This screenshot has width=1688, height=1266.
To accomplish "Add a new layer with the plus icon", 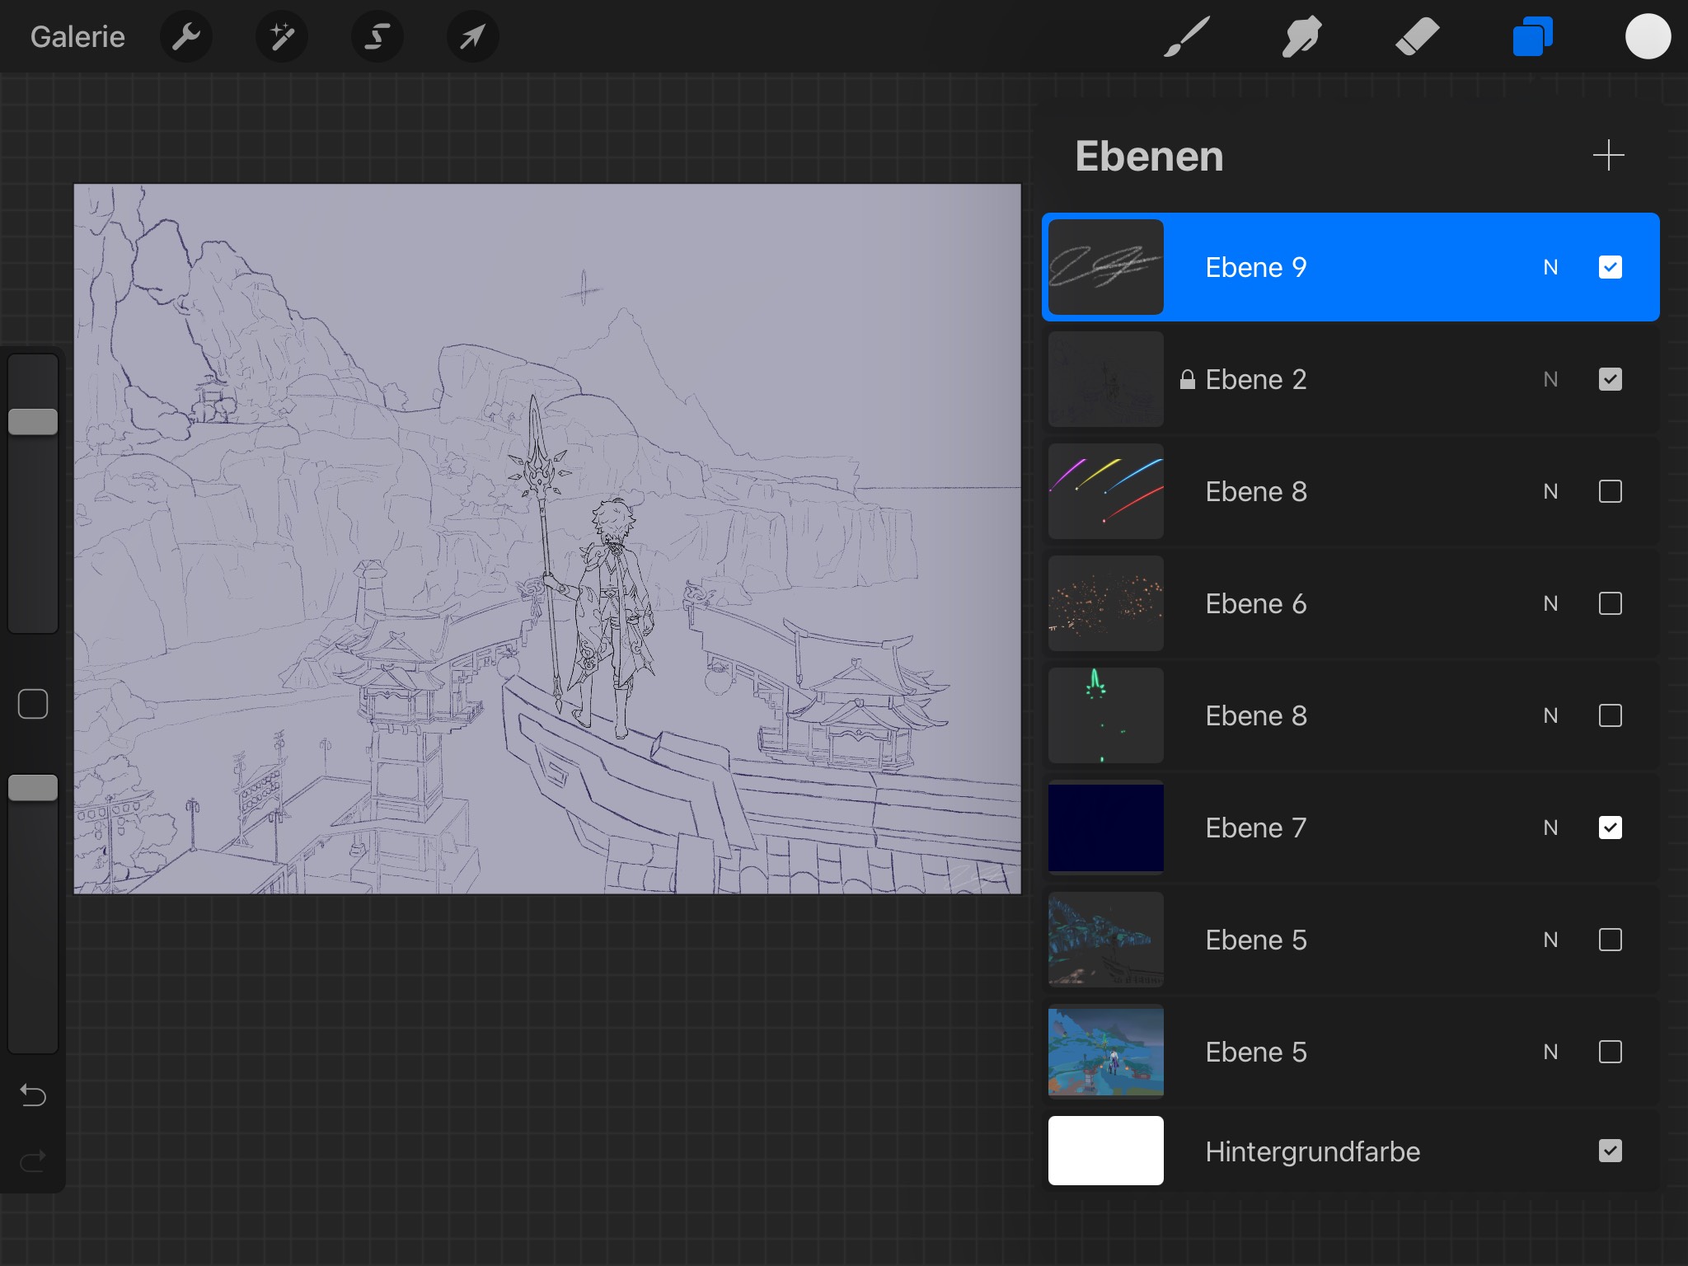I will click(x=1608, y=155).
